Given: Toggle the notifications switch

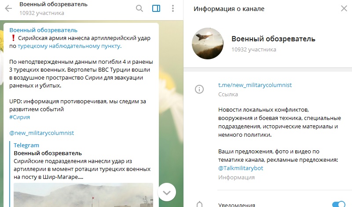Looking at the screenshot, I should 338,204.
